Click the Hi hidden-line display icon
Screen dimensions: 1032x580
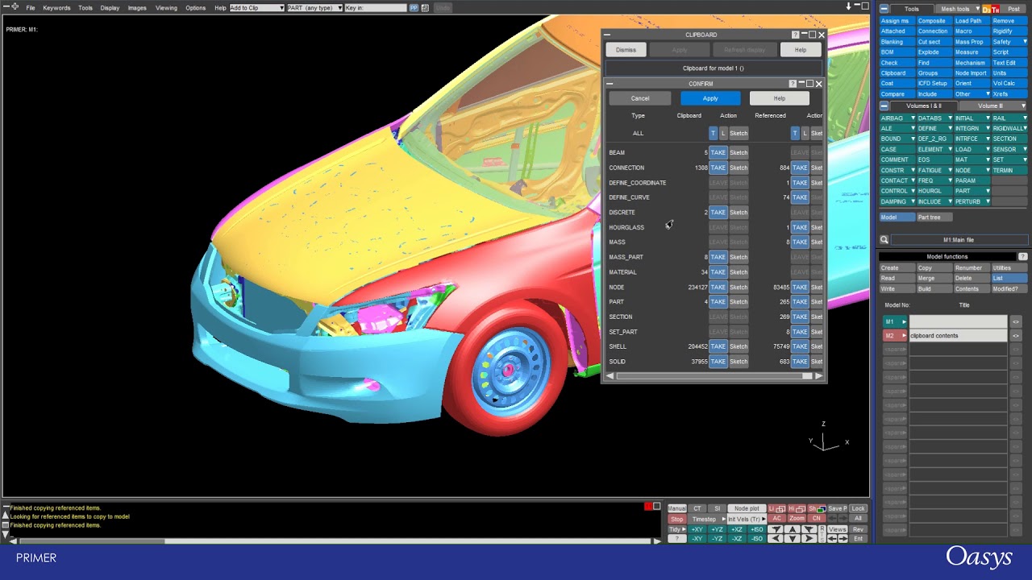797,508
